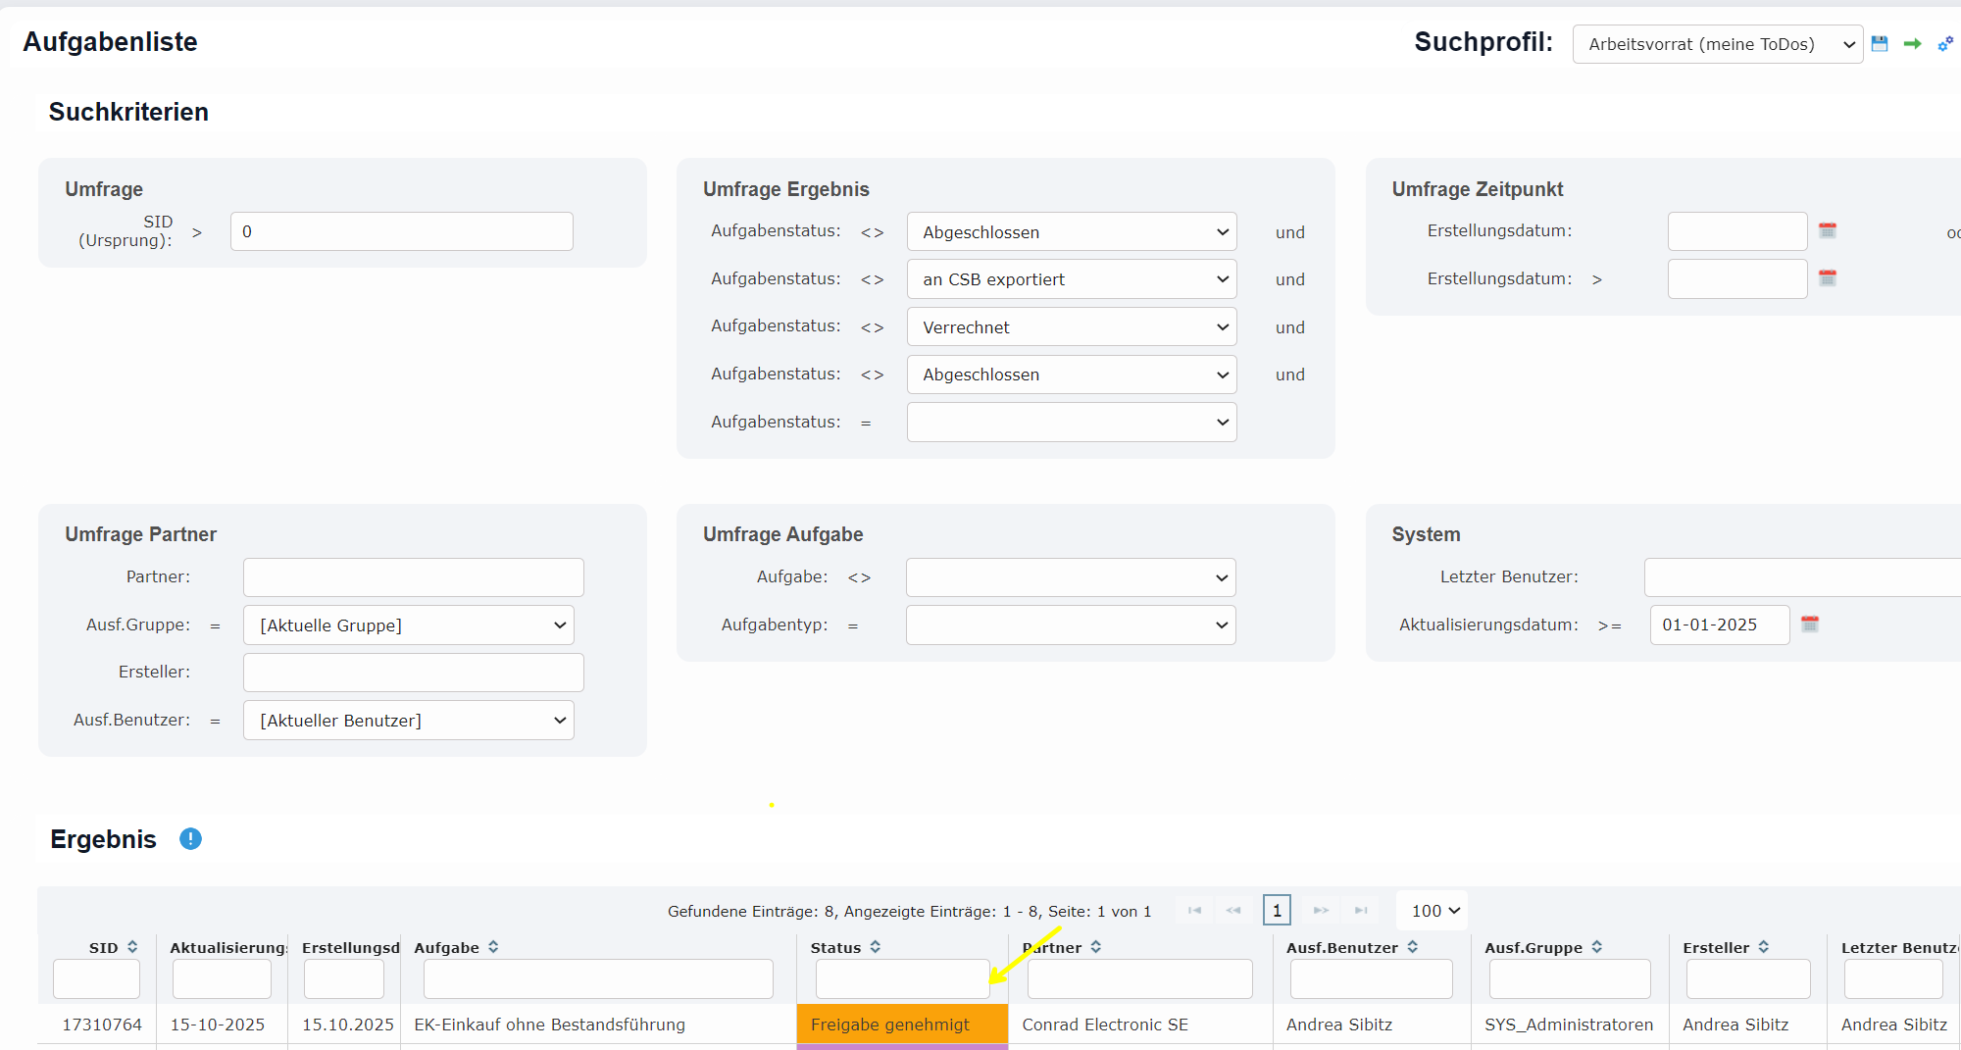Sort the results by the Ausf.Gruppe column
This screenshot has height=1050, width=1961.
coord(1596,947)
